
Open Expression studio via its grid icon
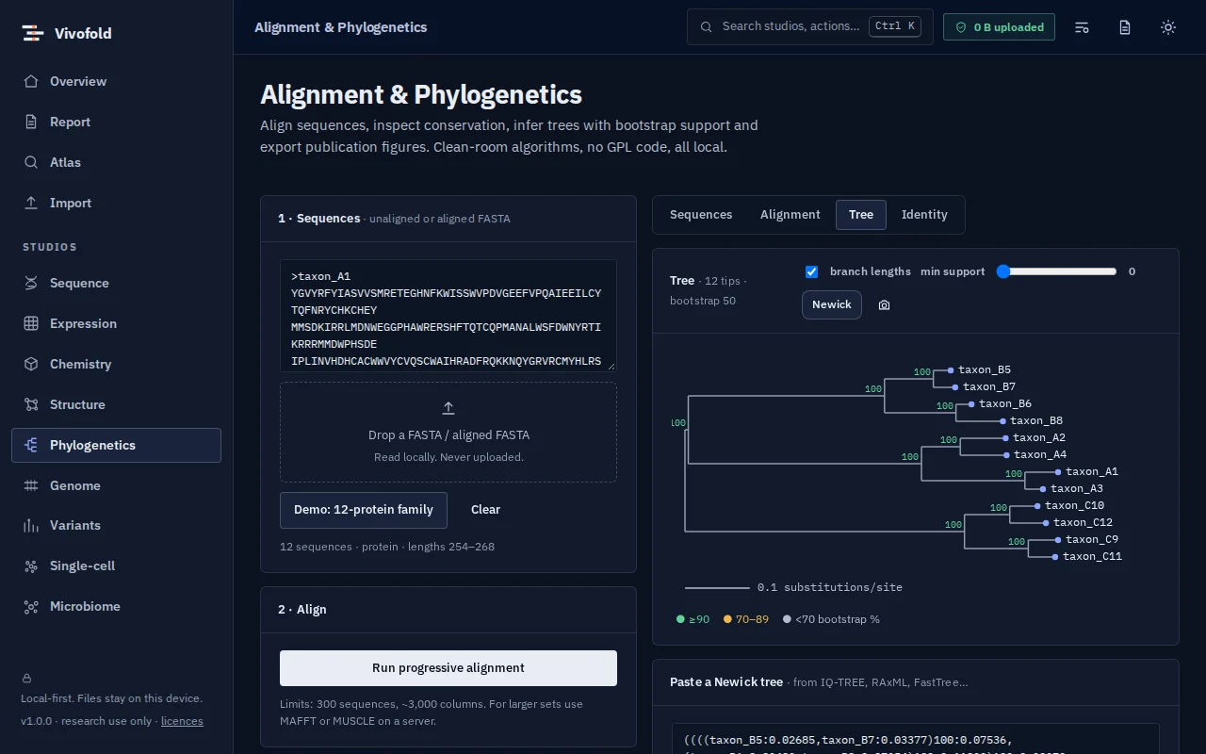point(31,323)
